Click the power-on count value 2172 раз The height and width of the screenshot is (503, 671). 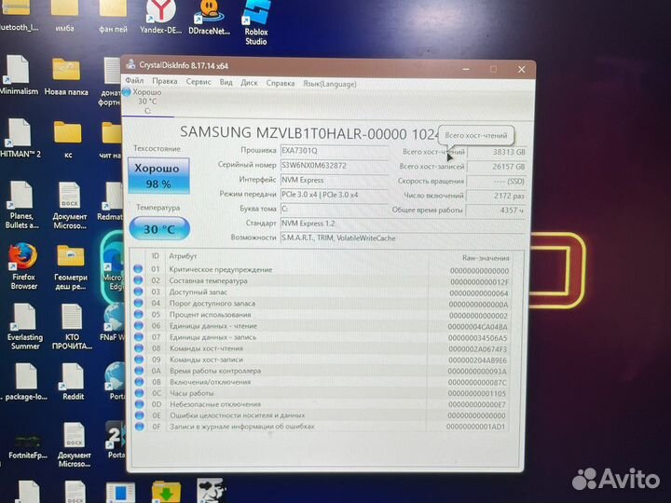click(496, 196)
